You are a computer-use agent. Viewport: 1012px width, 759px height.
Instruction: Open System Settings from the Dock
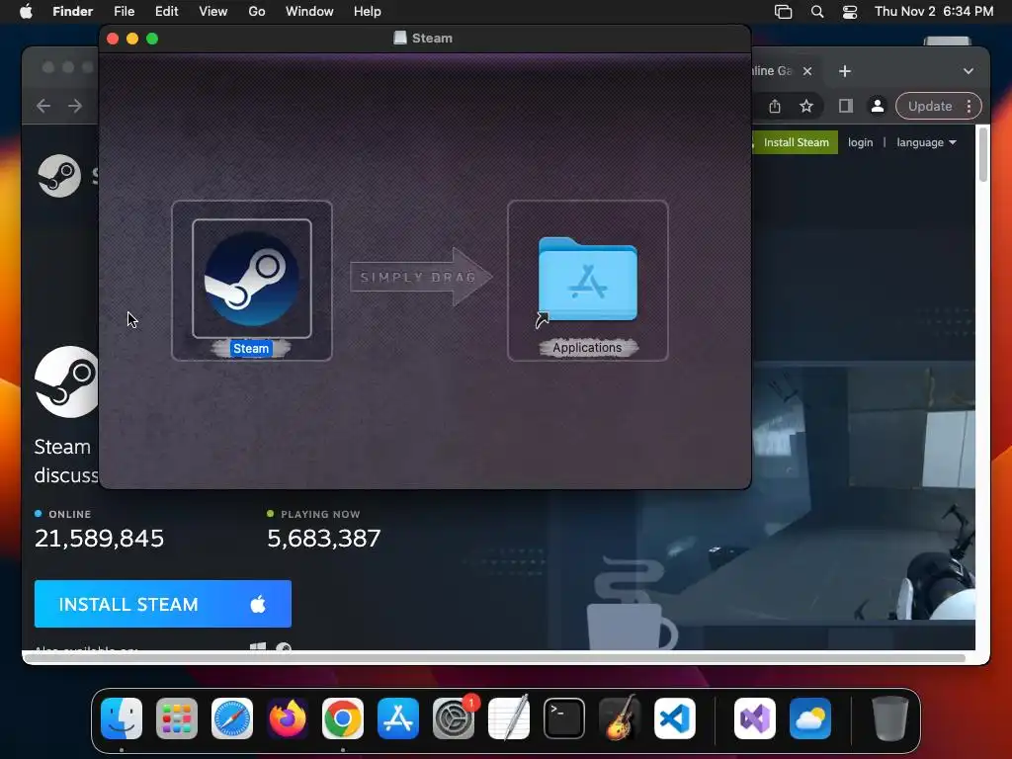454,718
